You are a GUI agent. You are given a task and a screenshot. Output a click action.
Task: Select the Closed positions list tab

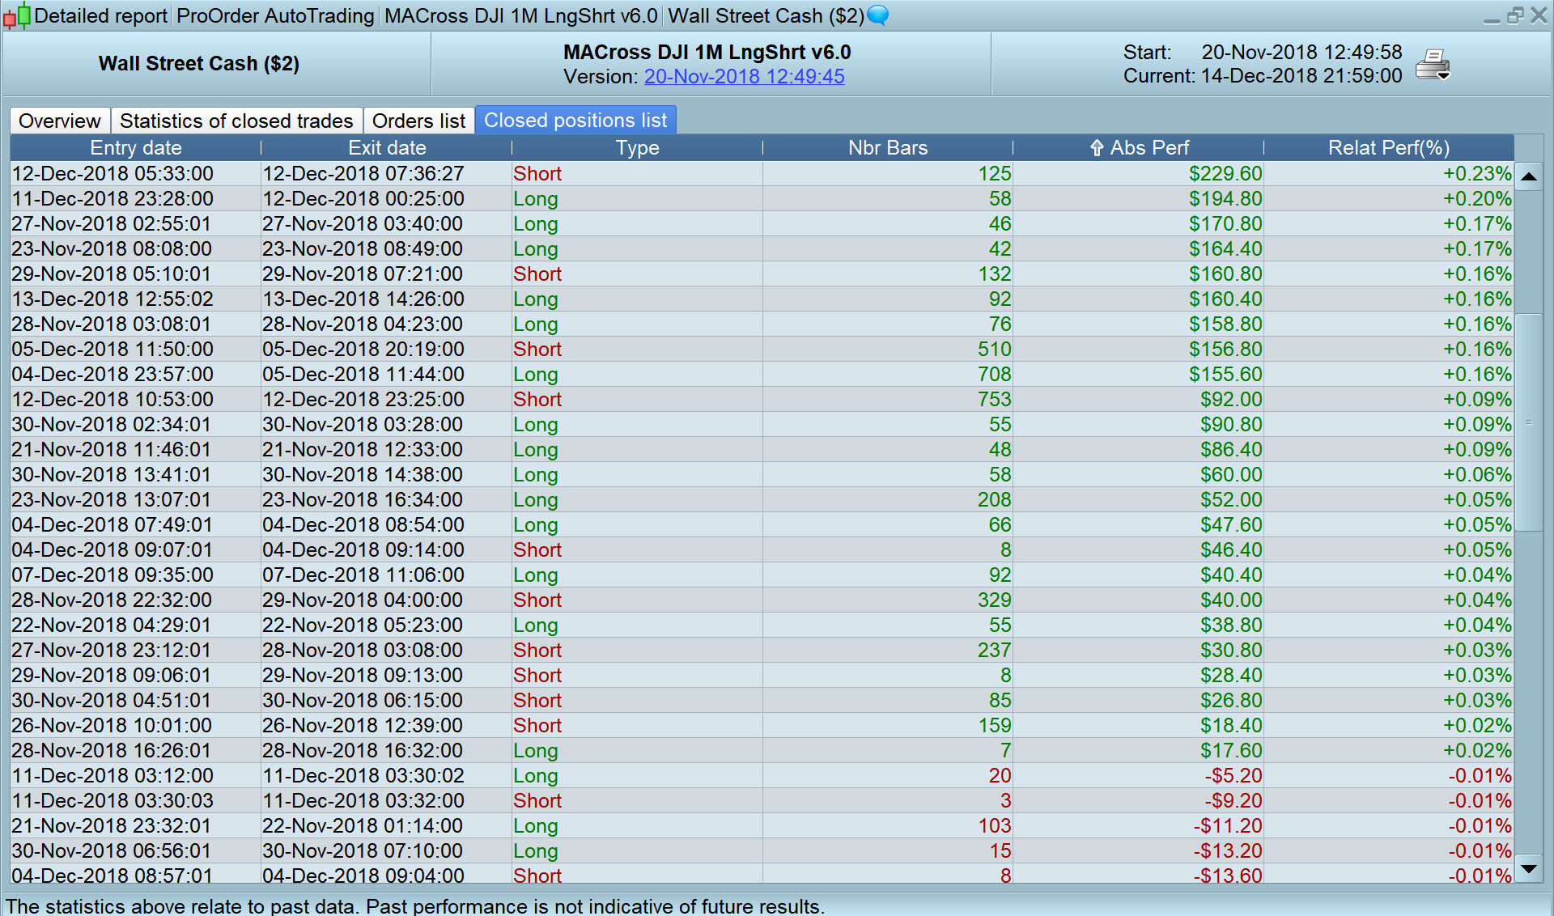pyautogui.click(x=575, y=121)
